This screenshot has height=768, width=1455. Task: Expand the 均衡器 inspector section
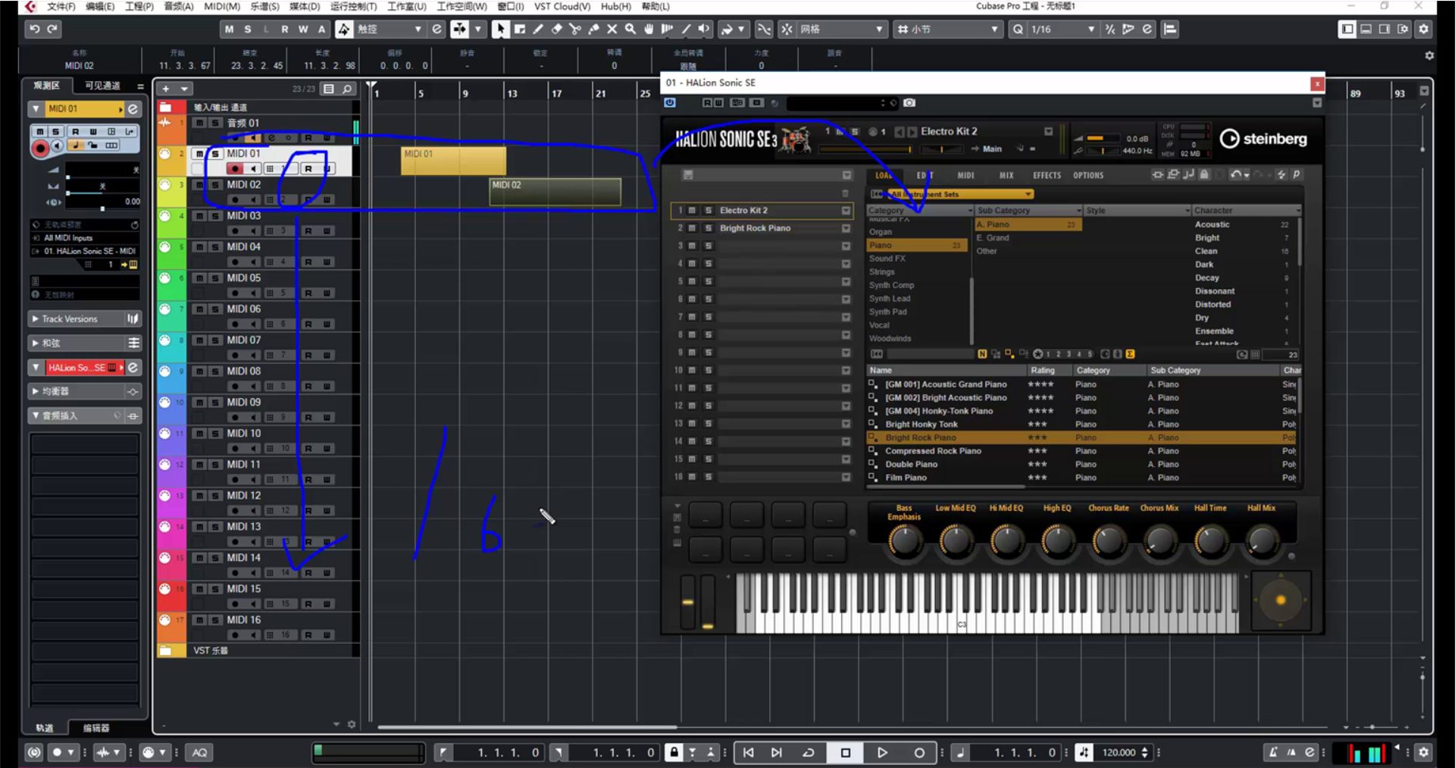[35, 391]
